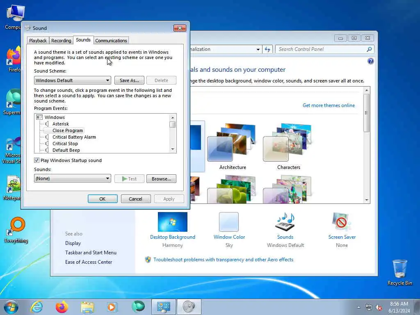This screenshot has width=420, height=315.
Task: Click speaker icon beside Default Beep
Action: click(47, 150)
